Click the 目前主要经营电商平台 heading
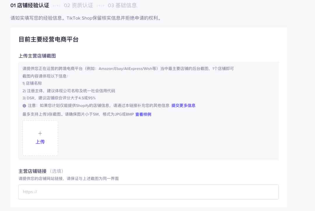This screenshot has height=211, width=315. click(x=48, y=39)
